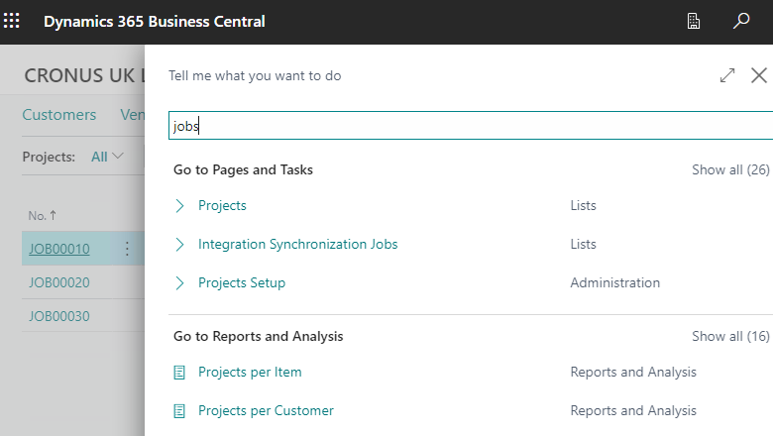Open project JOB00020
The width and height of the screenshot is (773, 436).
[x=59, y=282]
